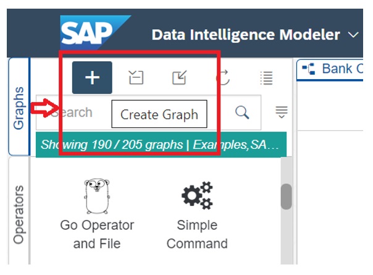Expand the Data Intelligence Modeler dropdown
The width and height of the screenshot is (373, 275).
pyautogui.click(x=353, y=34)
